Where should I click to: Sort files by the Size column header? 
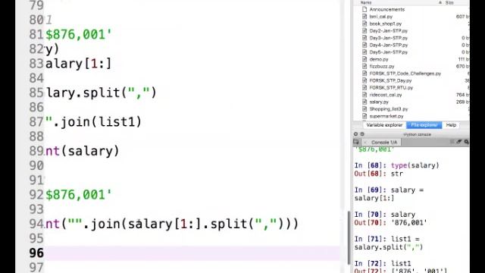tap(449, 2)
